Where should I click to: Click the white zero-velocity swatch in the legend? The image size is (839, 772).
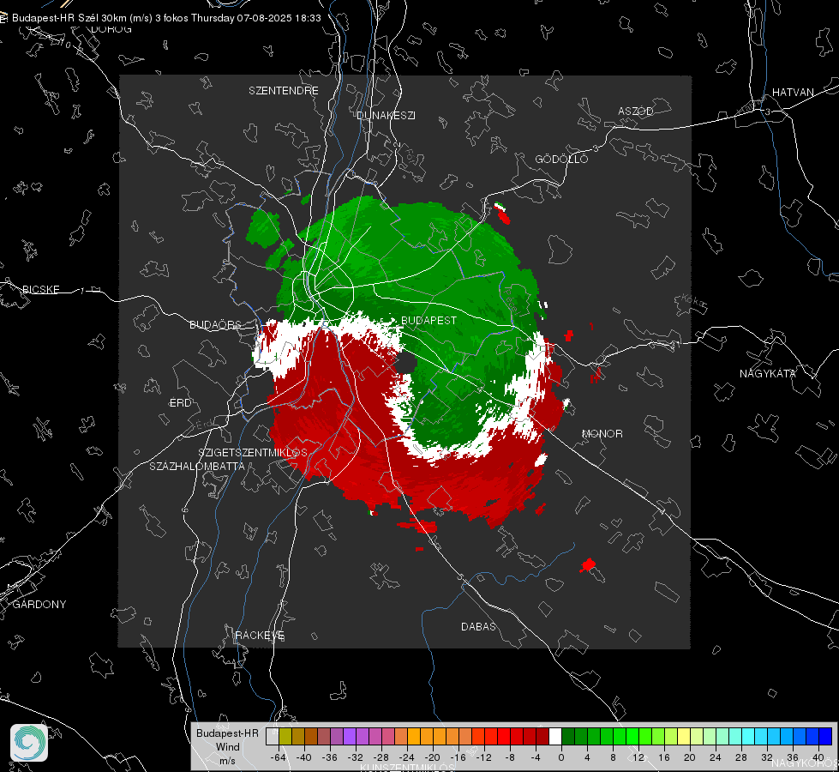tap(555, 737)
